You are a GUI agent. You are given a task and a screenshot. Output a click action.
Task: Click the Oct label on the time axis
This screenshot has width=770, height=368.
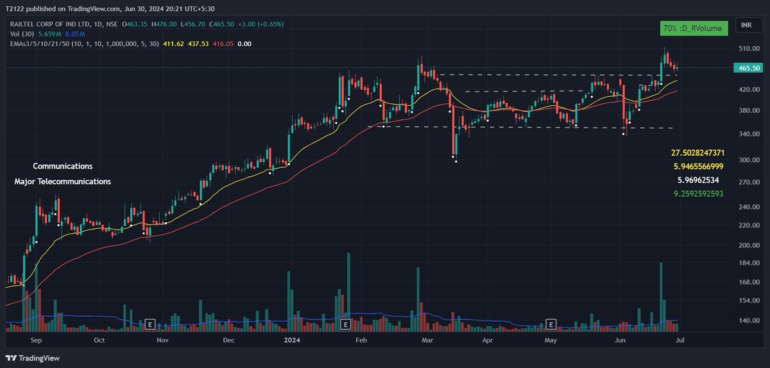click(x=99, y=340)
